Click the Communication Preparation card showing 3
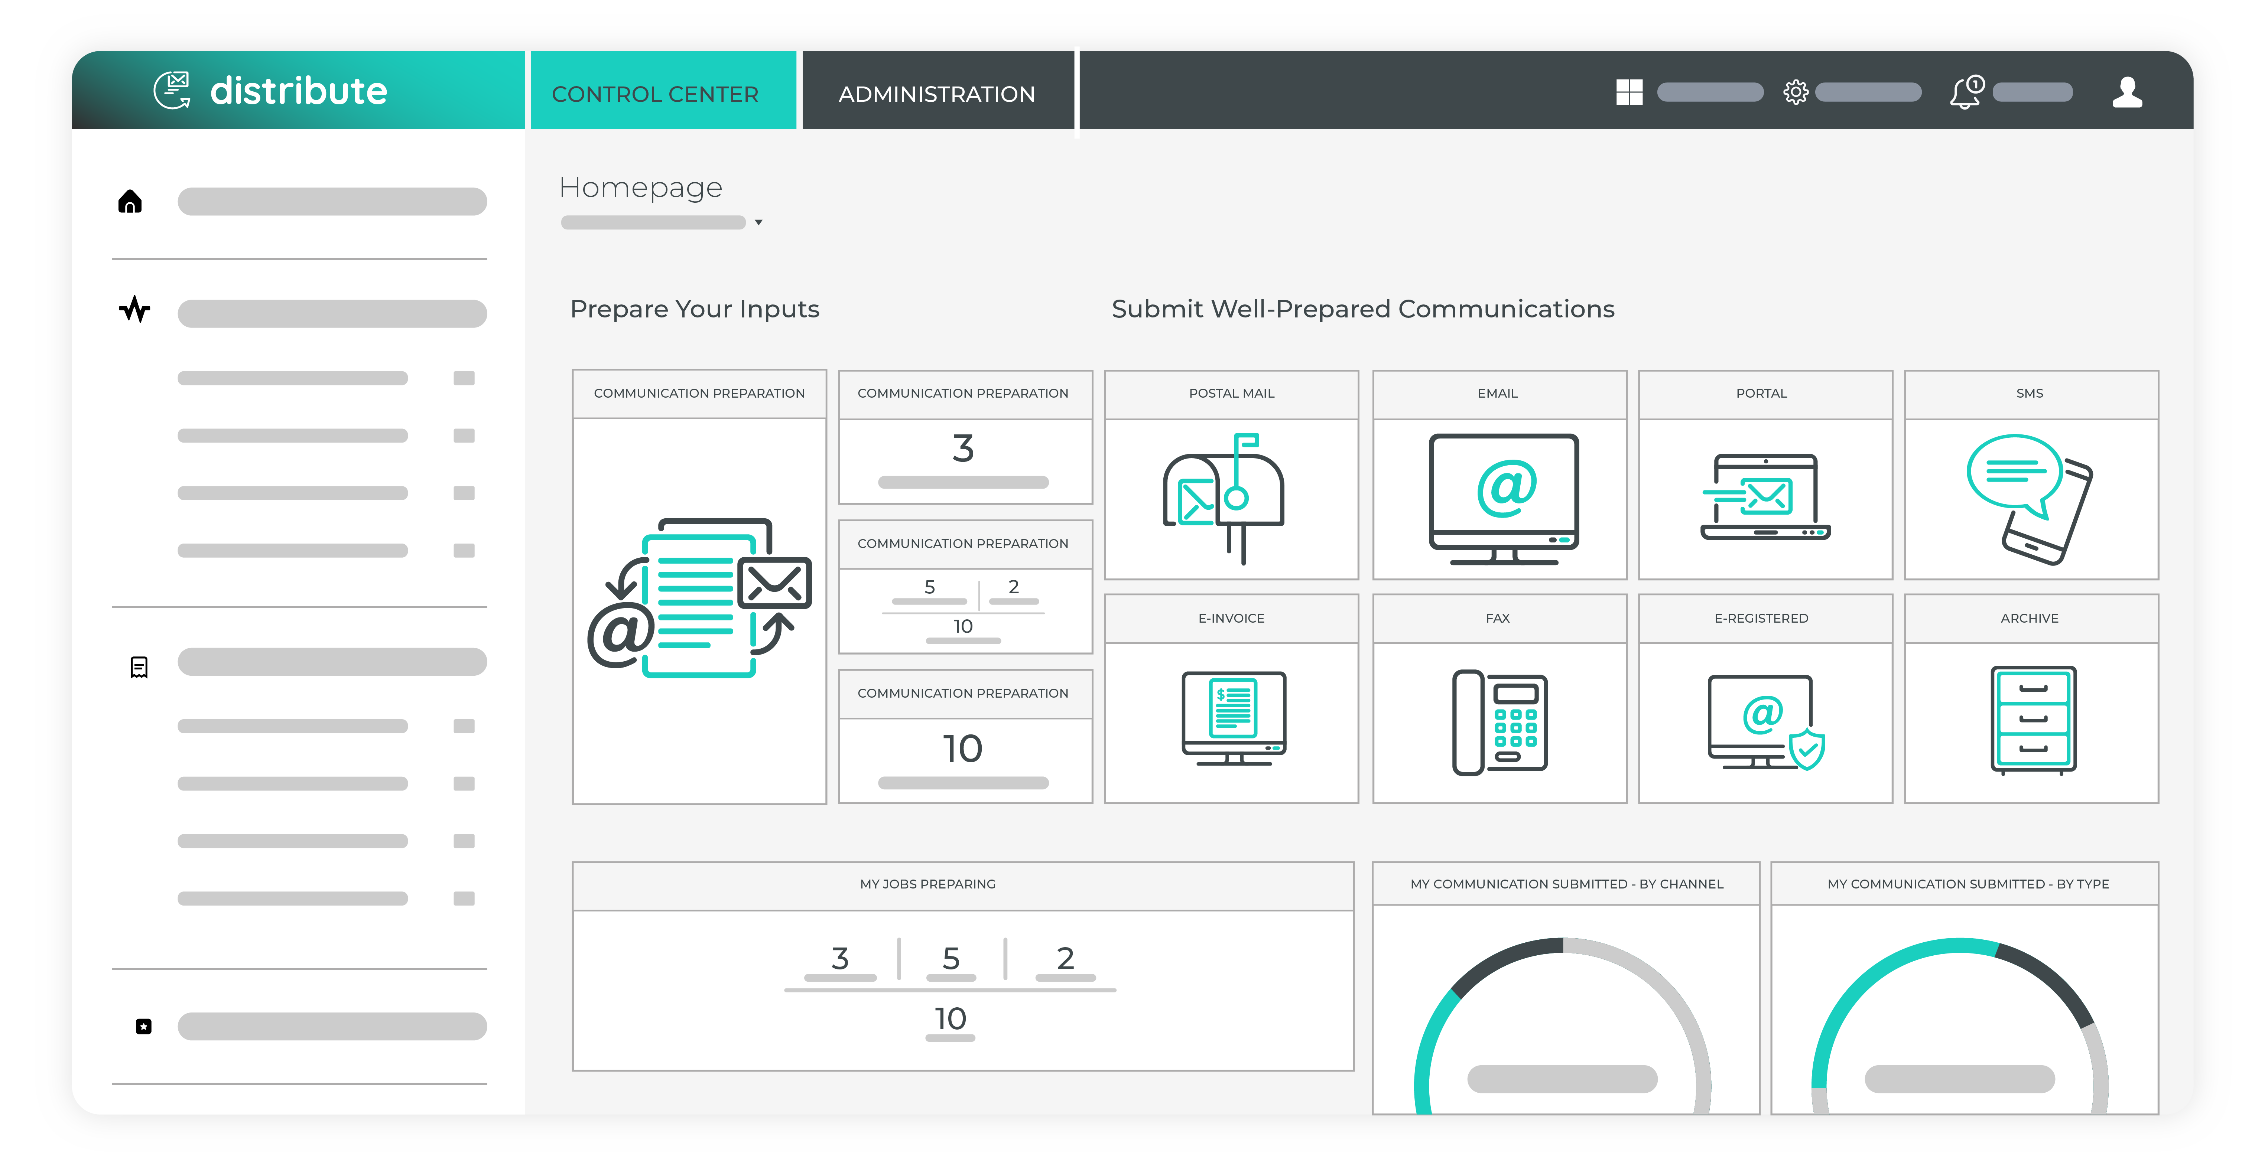Image resolution: width=2255 pixels, height=1174 pixels. [966, 437]
